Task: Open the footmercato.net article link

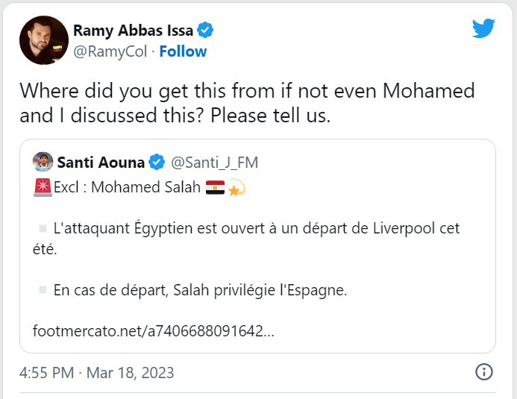Action: pyautogui.click(x=154, y=330)
